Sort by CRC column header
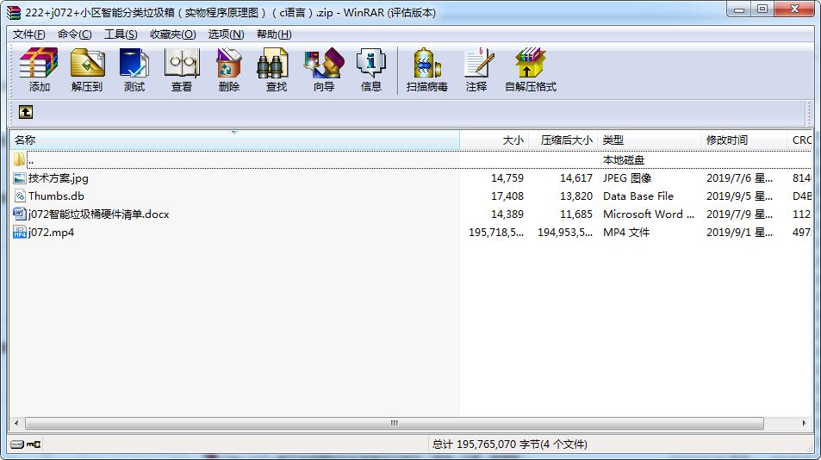Image resolution: width=821 pixels, height=460 pixels. (x=800, y=140)
